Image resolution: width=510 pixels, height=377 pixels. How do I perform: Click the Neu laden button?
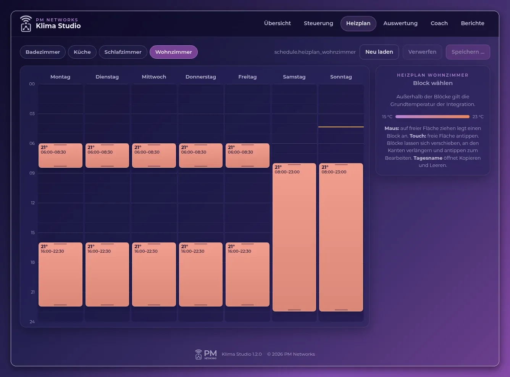pyautogui.click(x=379, y=52)
